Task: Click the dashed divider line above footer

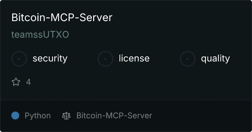Action: 126,100
